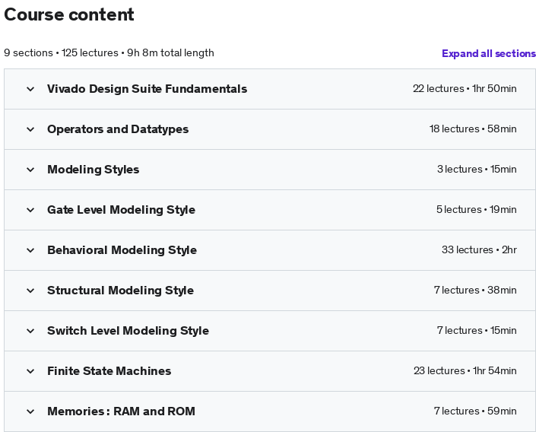Image resolution: width=536 pixels, height=432 pixels.
Task: Click '33 lectures • 2hr' text
Action: (x=479, y=250)
